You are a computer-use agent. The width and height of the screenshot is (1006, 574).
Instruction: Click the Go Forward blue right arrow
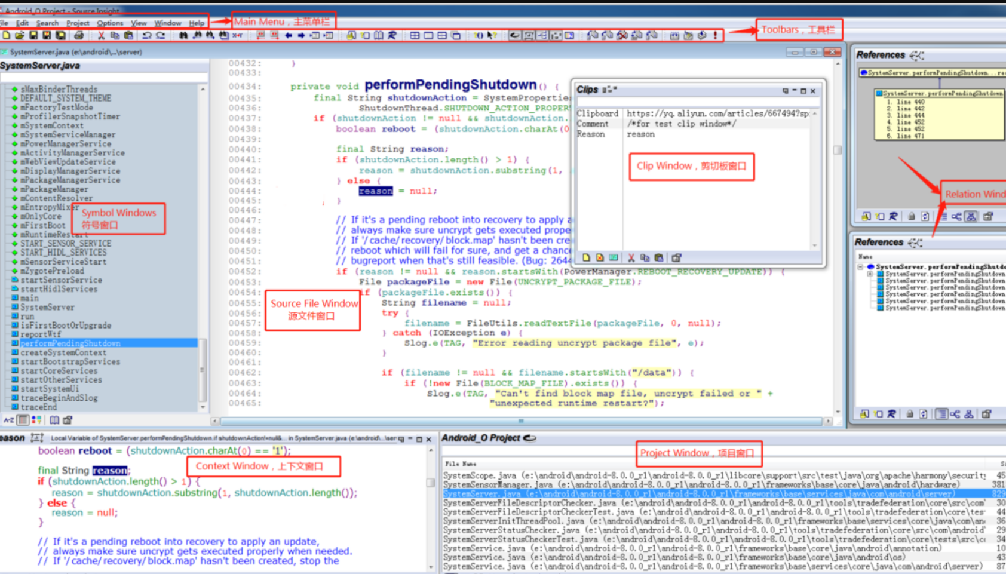(301, 35)
